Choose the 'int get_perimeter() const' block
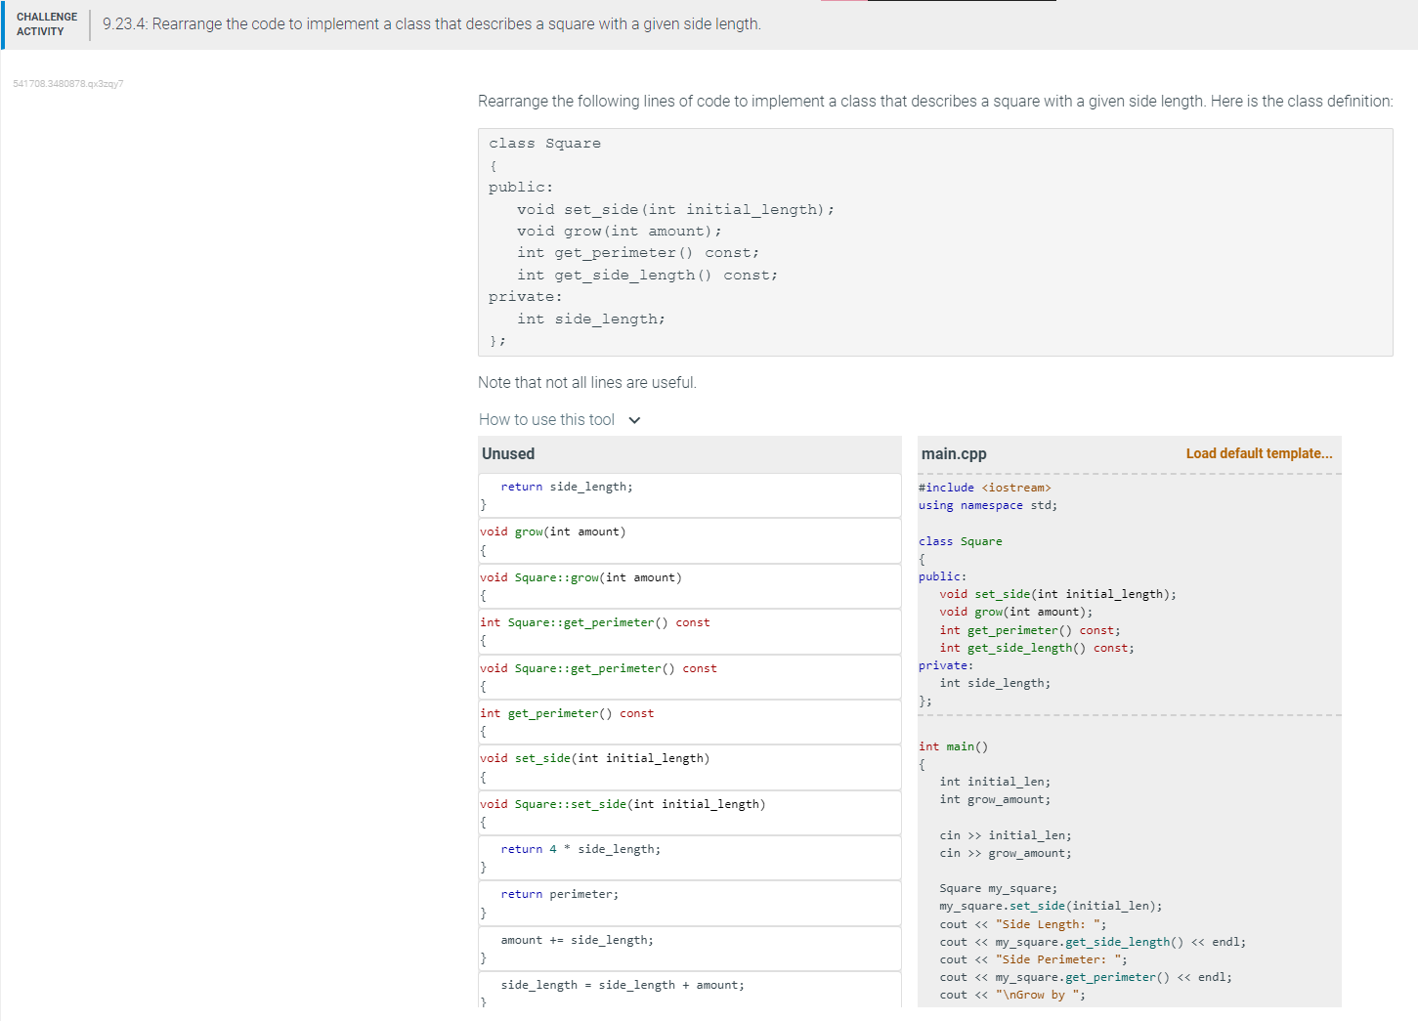1418x1021 pixels. pos(689,722)
